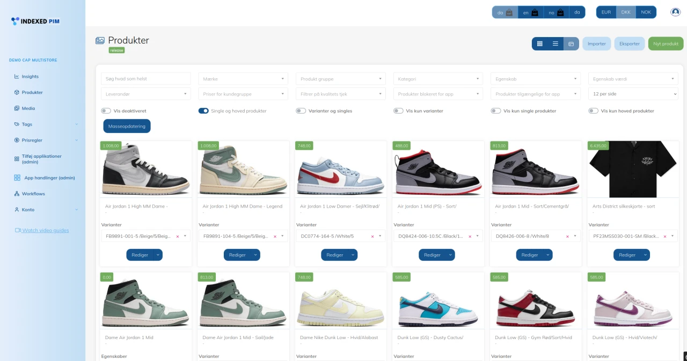Click the Media image icon in sidebar
This screenshot has width=687, height=361.
point(17,108)
